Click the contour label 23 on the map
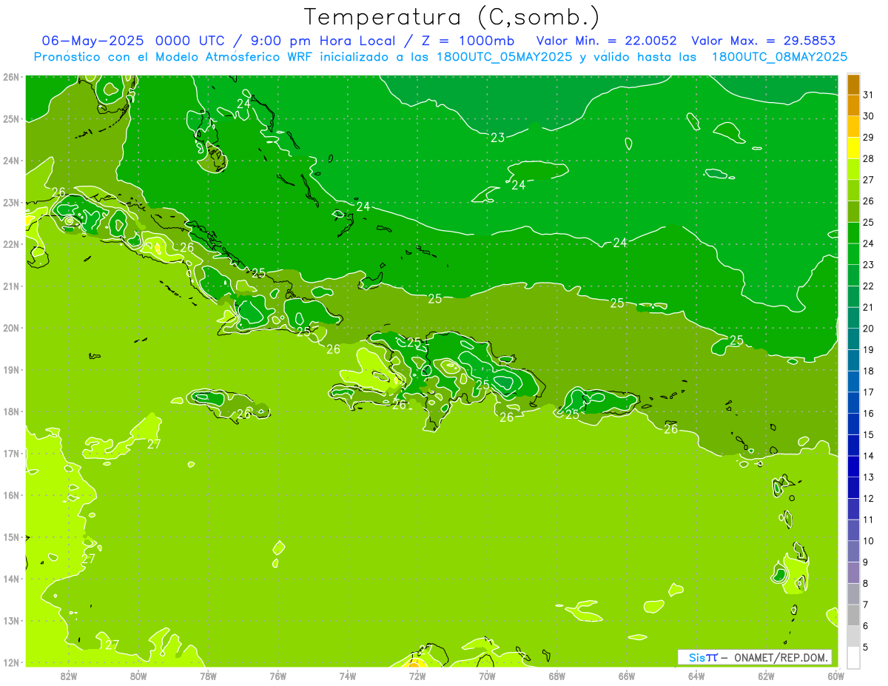Viewport: 888px width, 686px height. (498, 138)
